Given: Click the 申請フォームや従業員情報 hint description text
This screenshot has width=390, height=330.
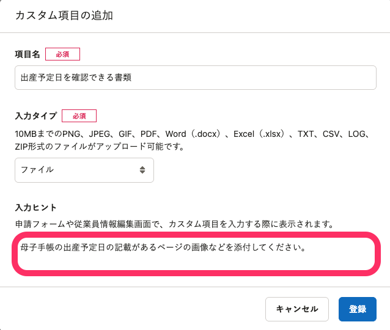Looking at the screenshot, I should pos(174,224).
